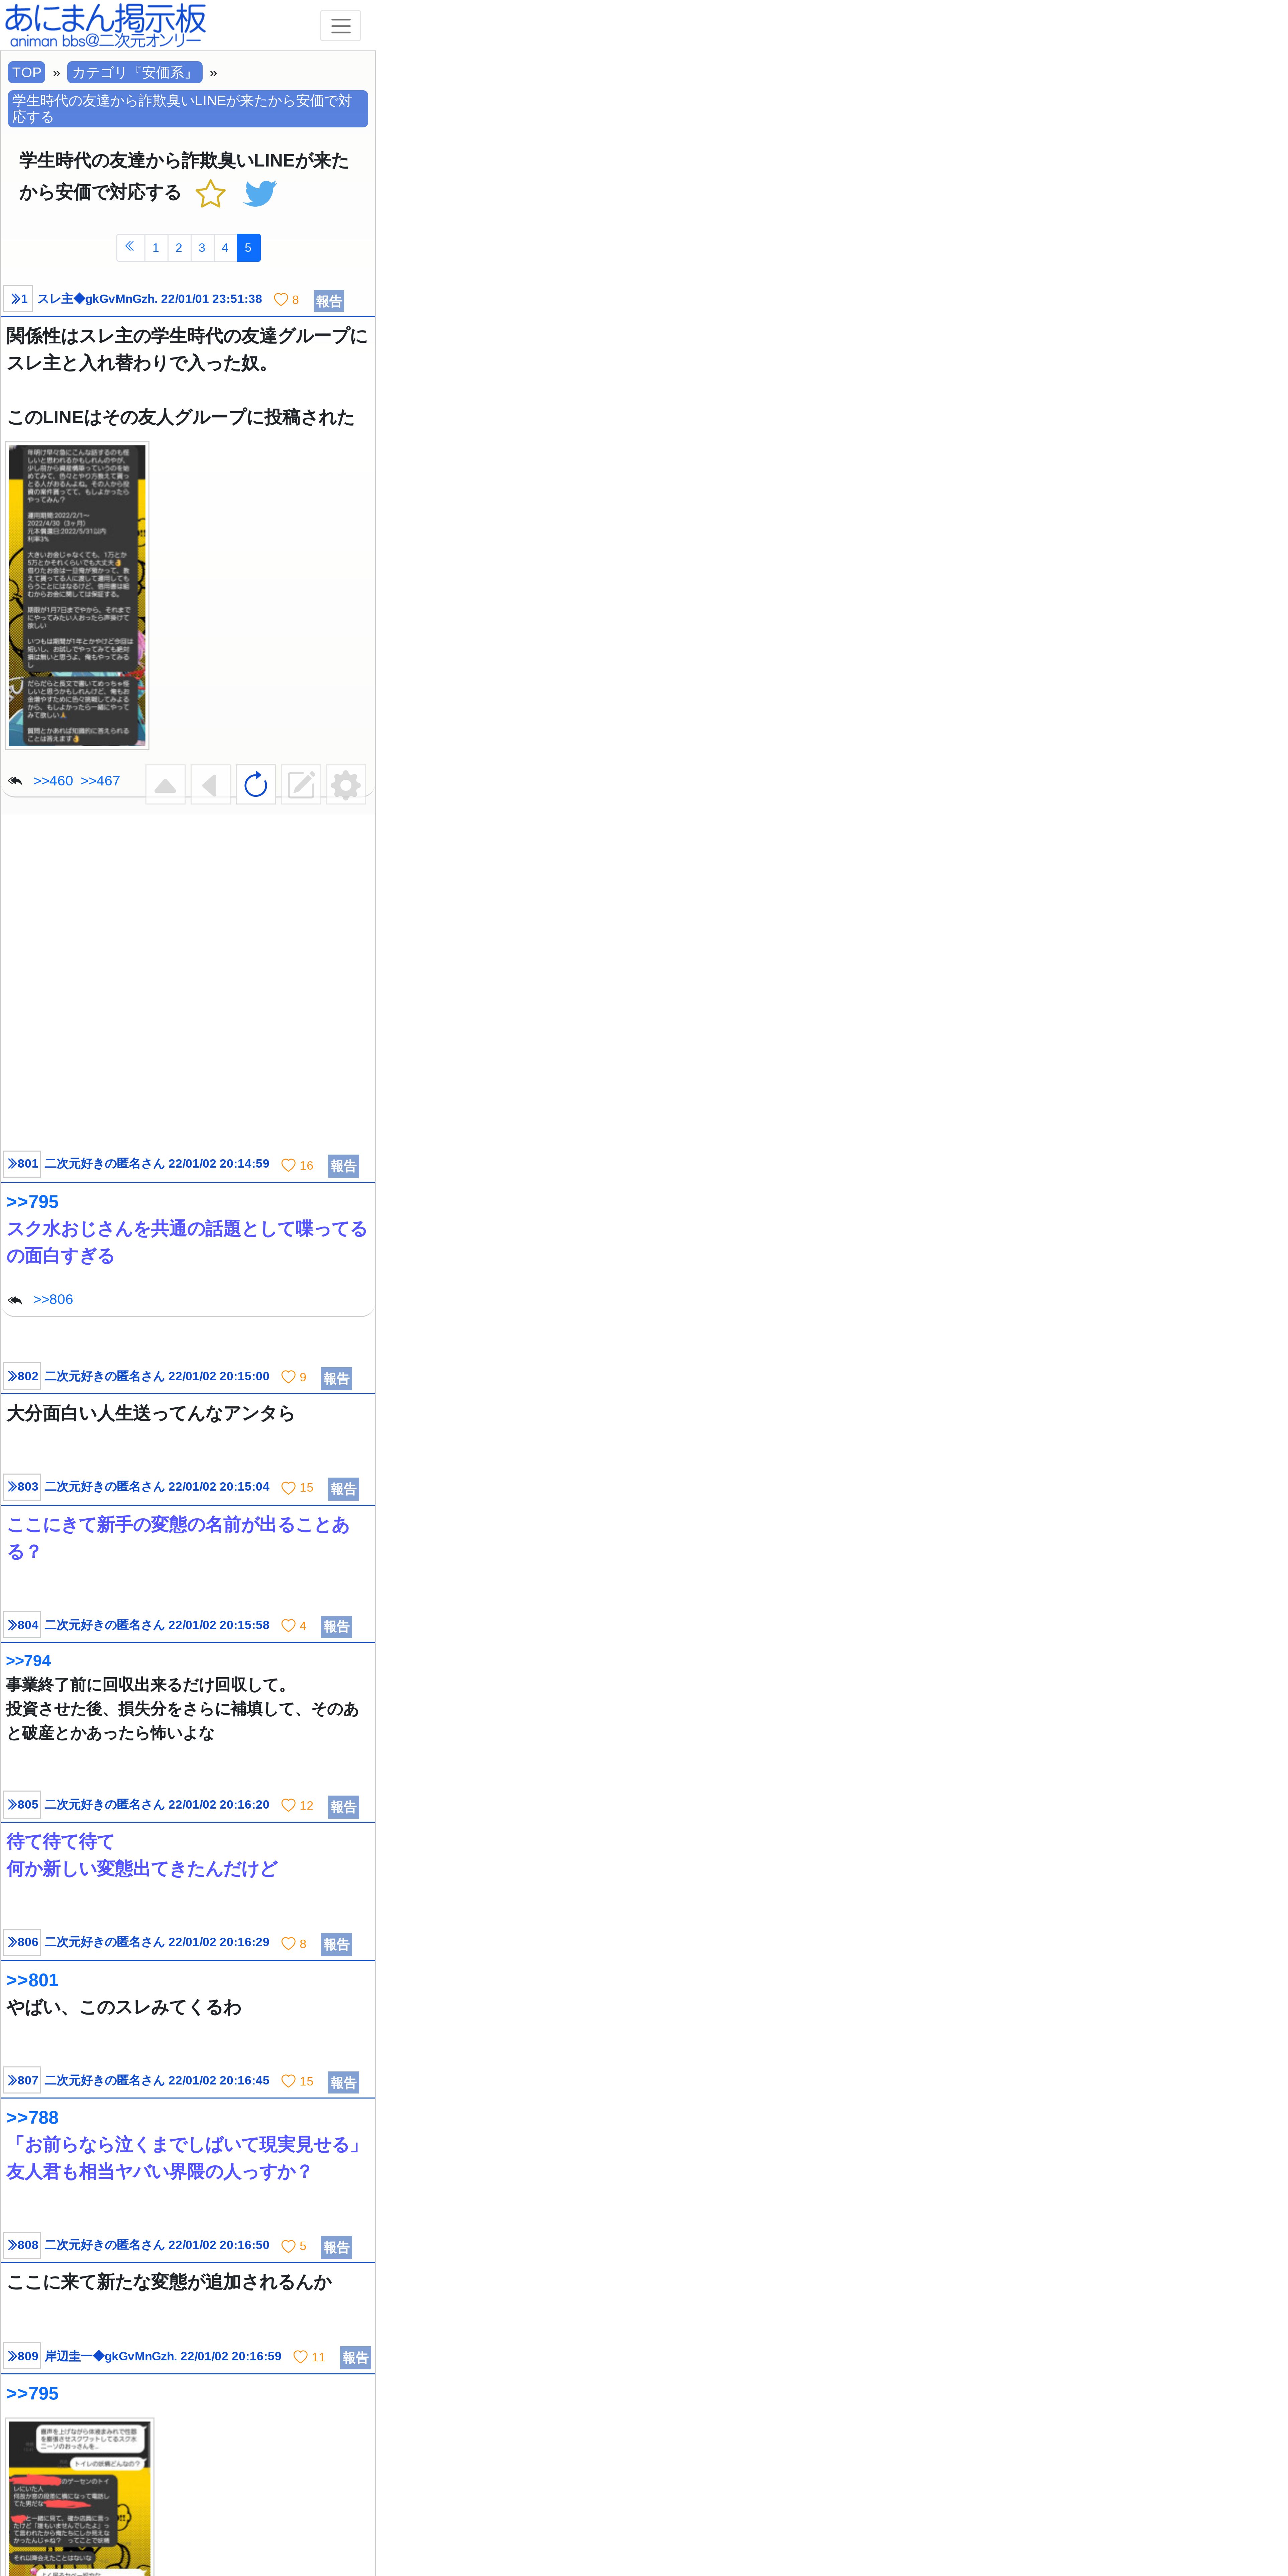Like post 806 with the heart
The width and height of the screenshot is (1288, 2576).
[x=288, y=1944]
